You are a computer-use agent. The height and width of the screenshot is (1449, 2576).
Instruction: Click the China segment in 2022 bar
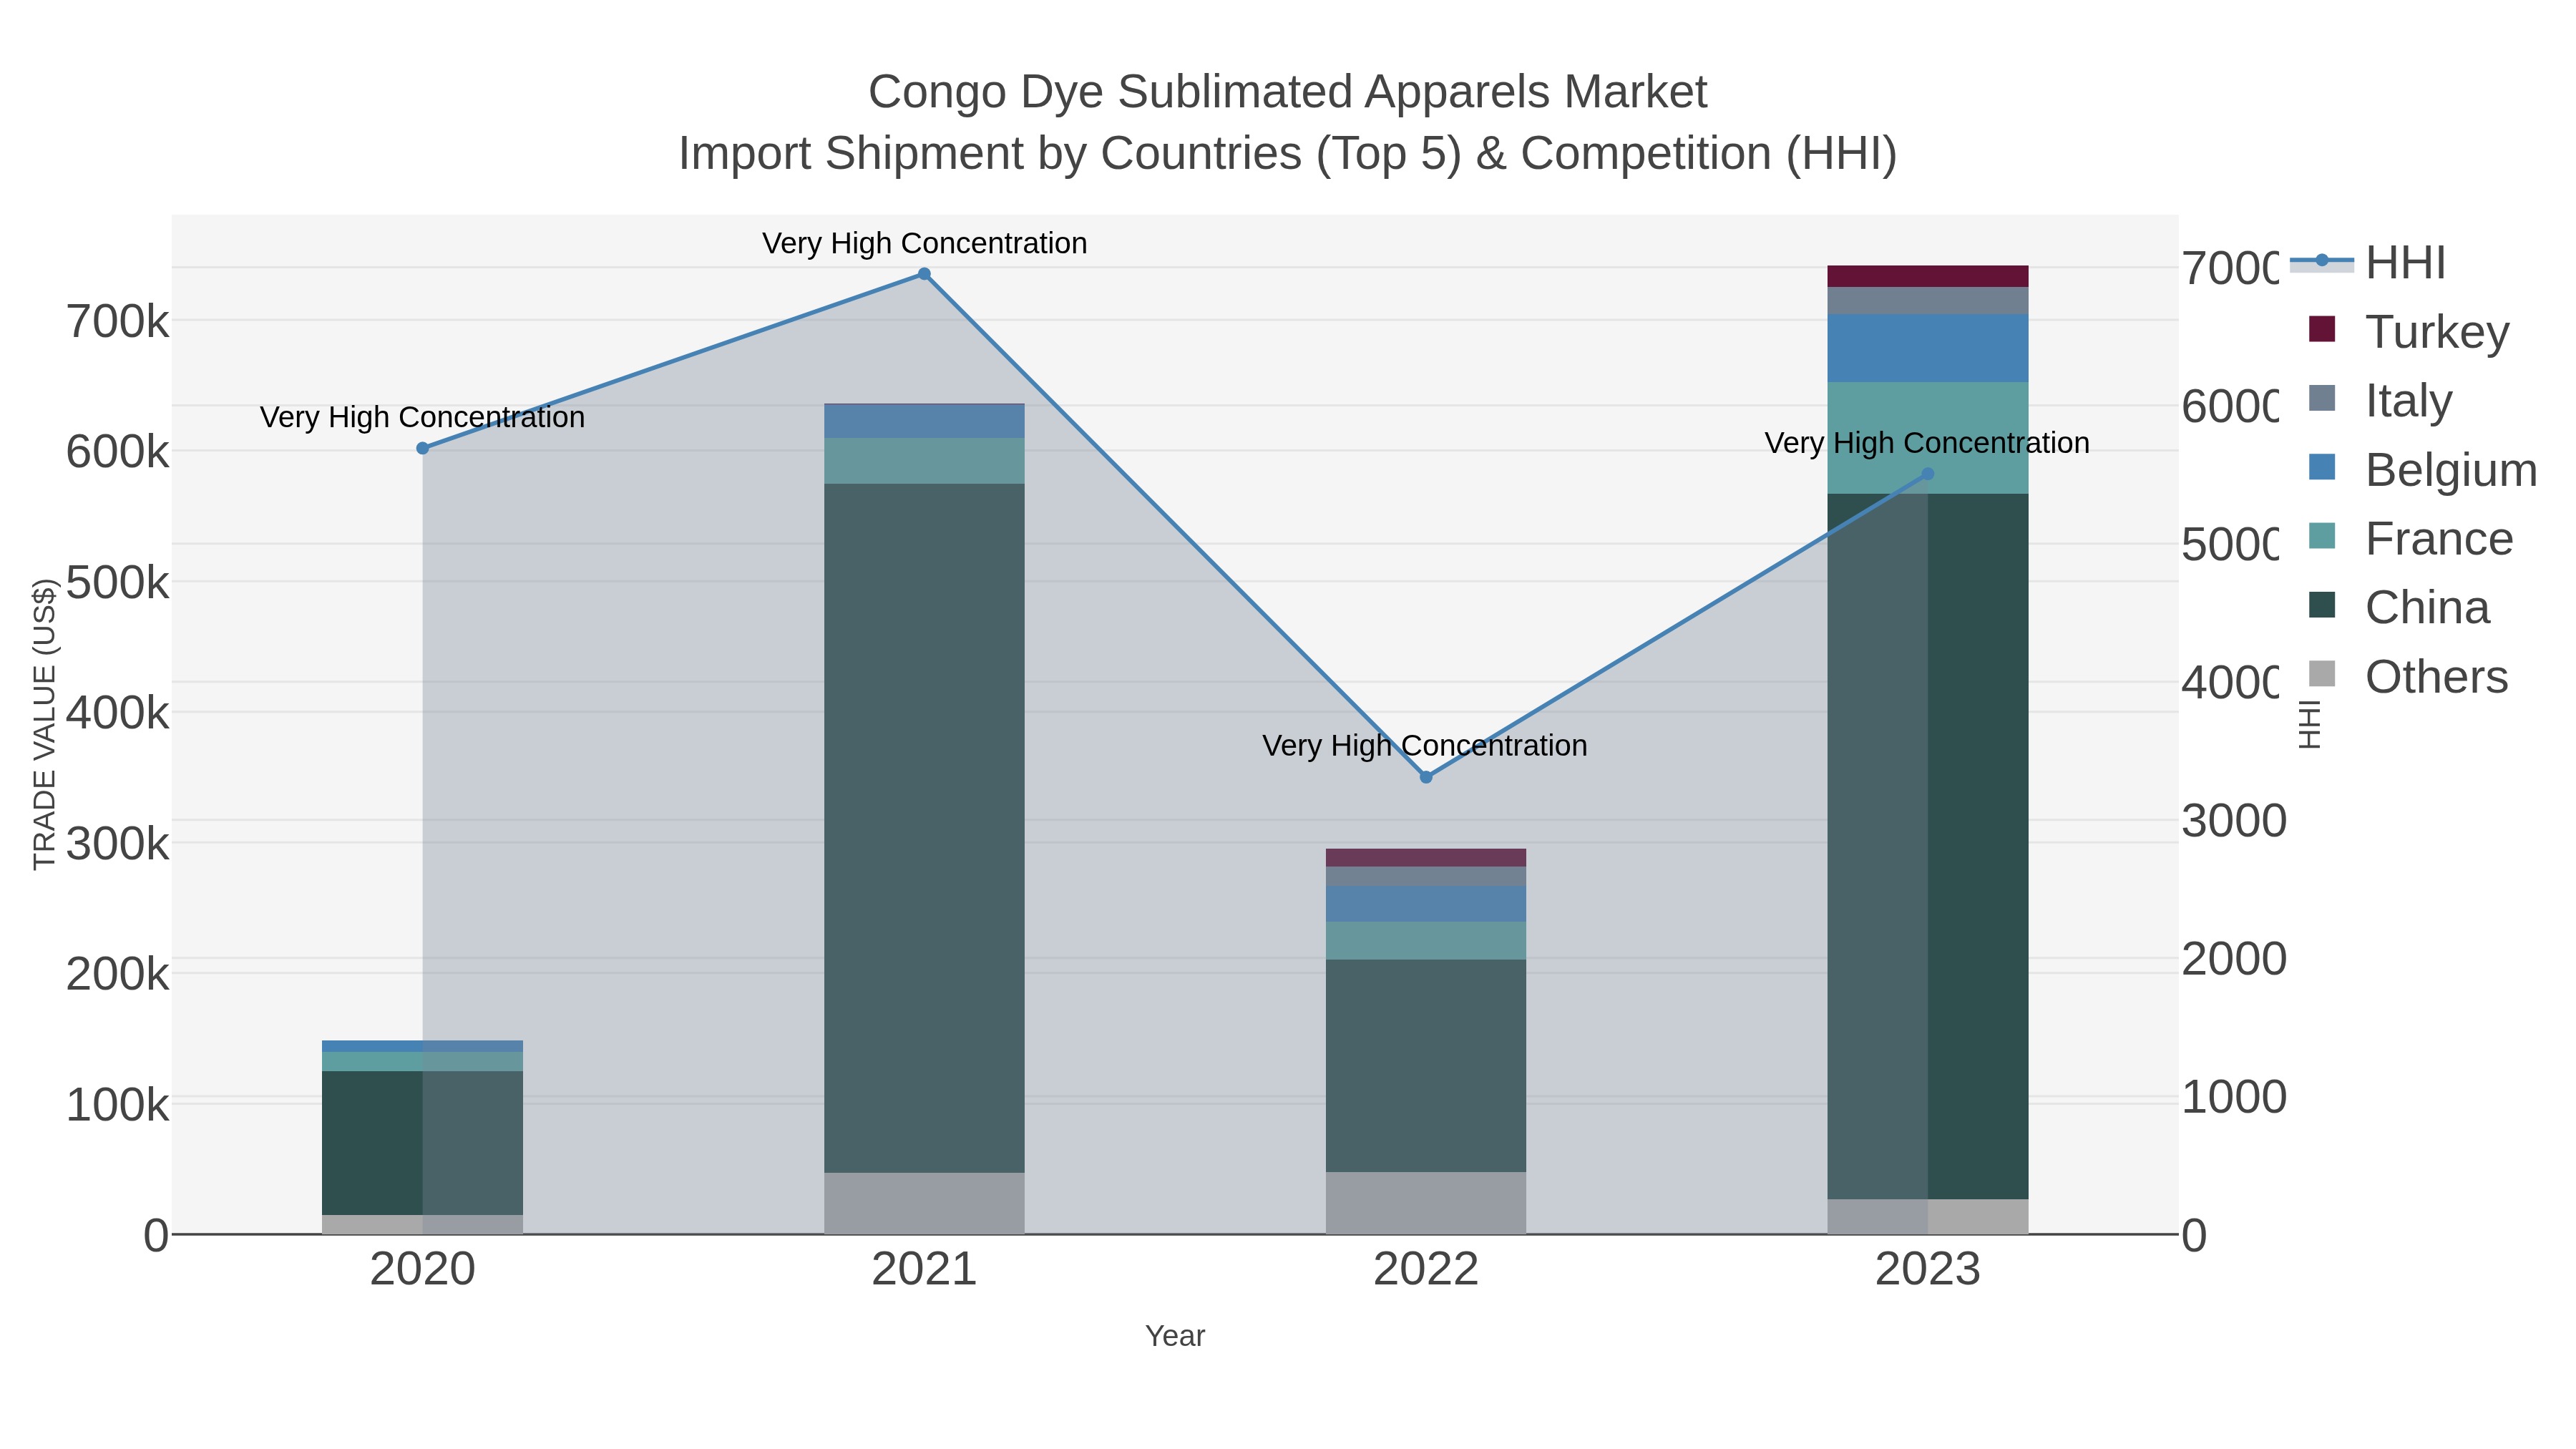[x=1426, y=1066]
